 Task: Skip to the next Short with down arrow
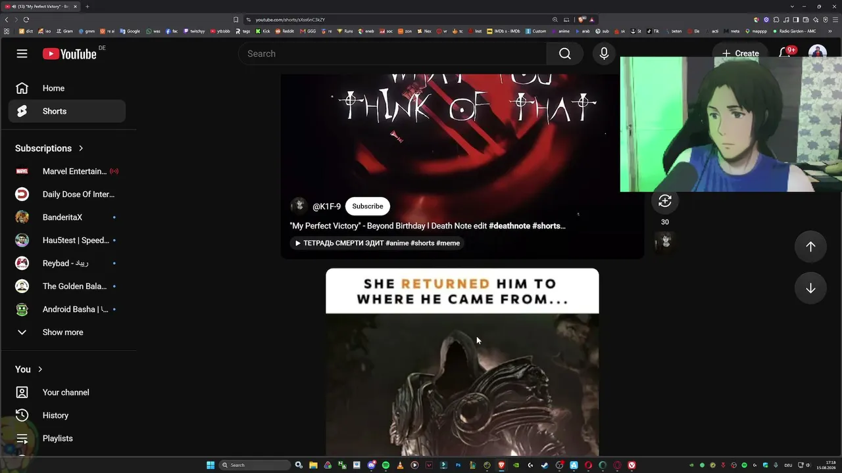[x=810, y=288]
